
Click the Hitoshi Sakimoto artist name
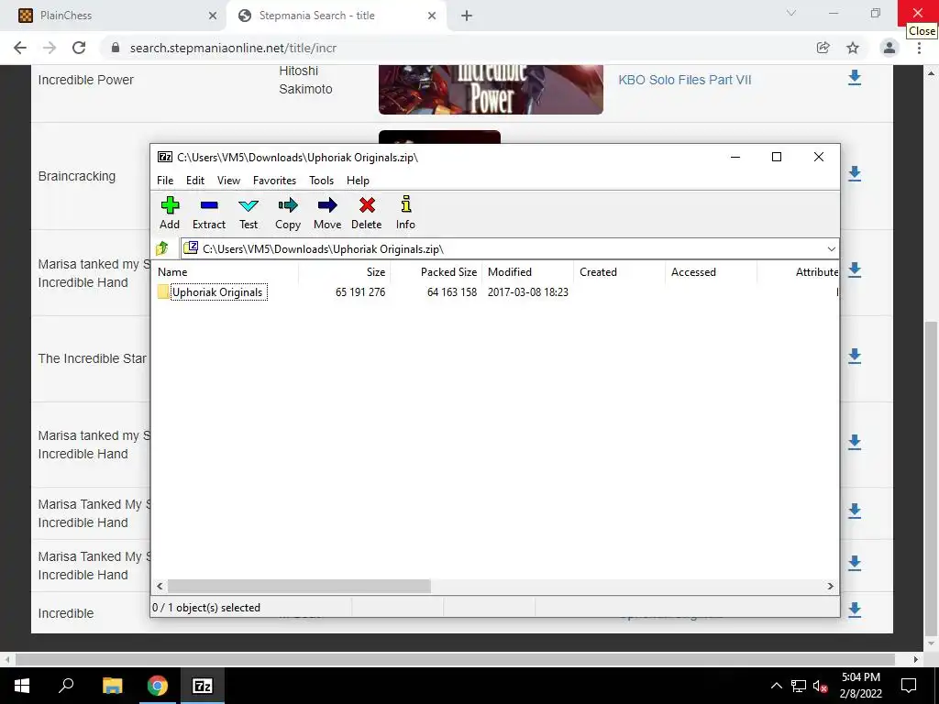[x=305, y=80]
